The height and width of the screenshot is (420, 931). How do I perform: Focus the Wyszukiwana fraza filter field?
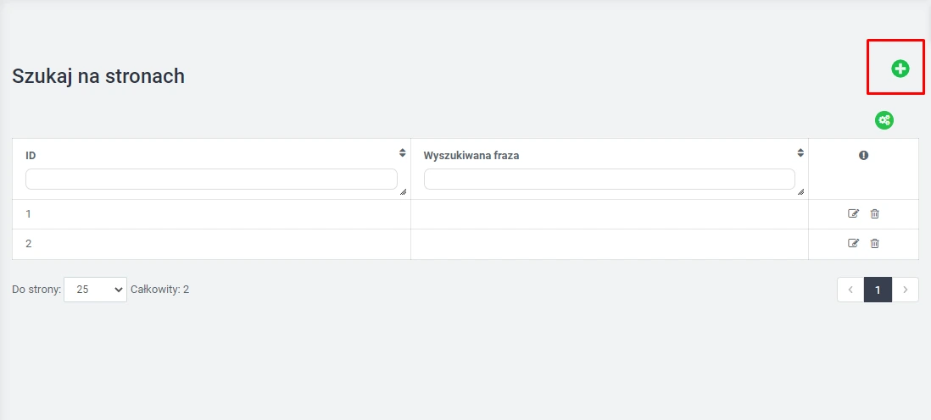point(609,179)
